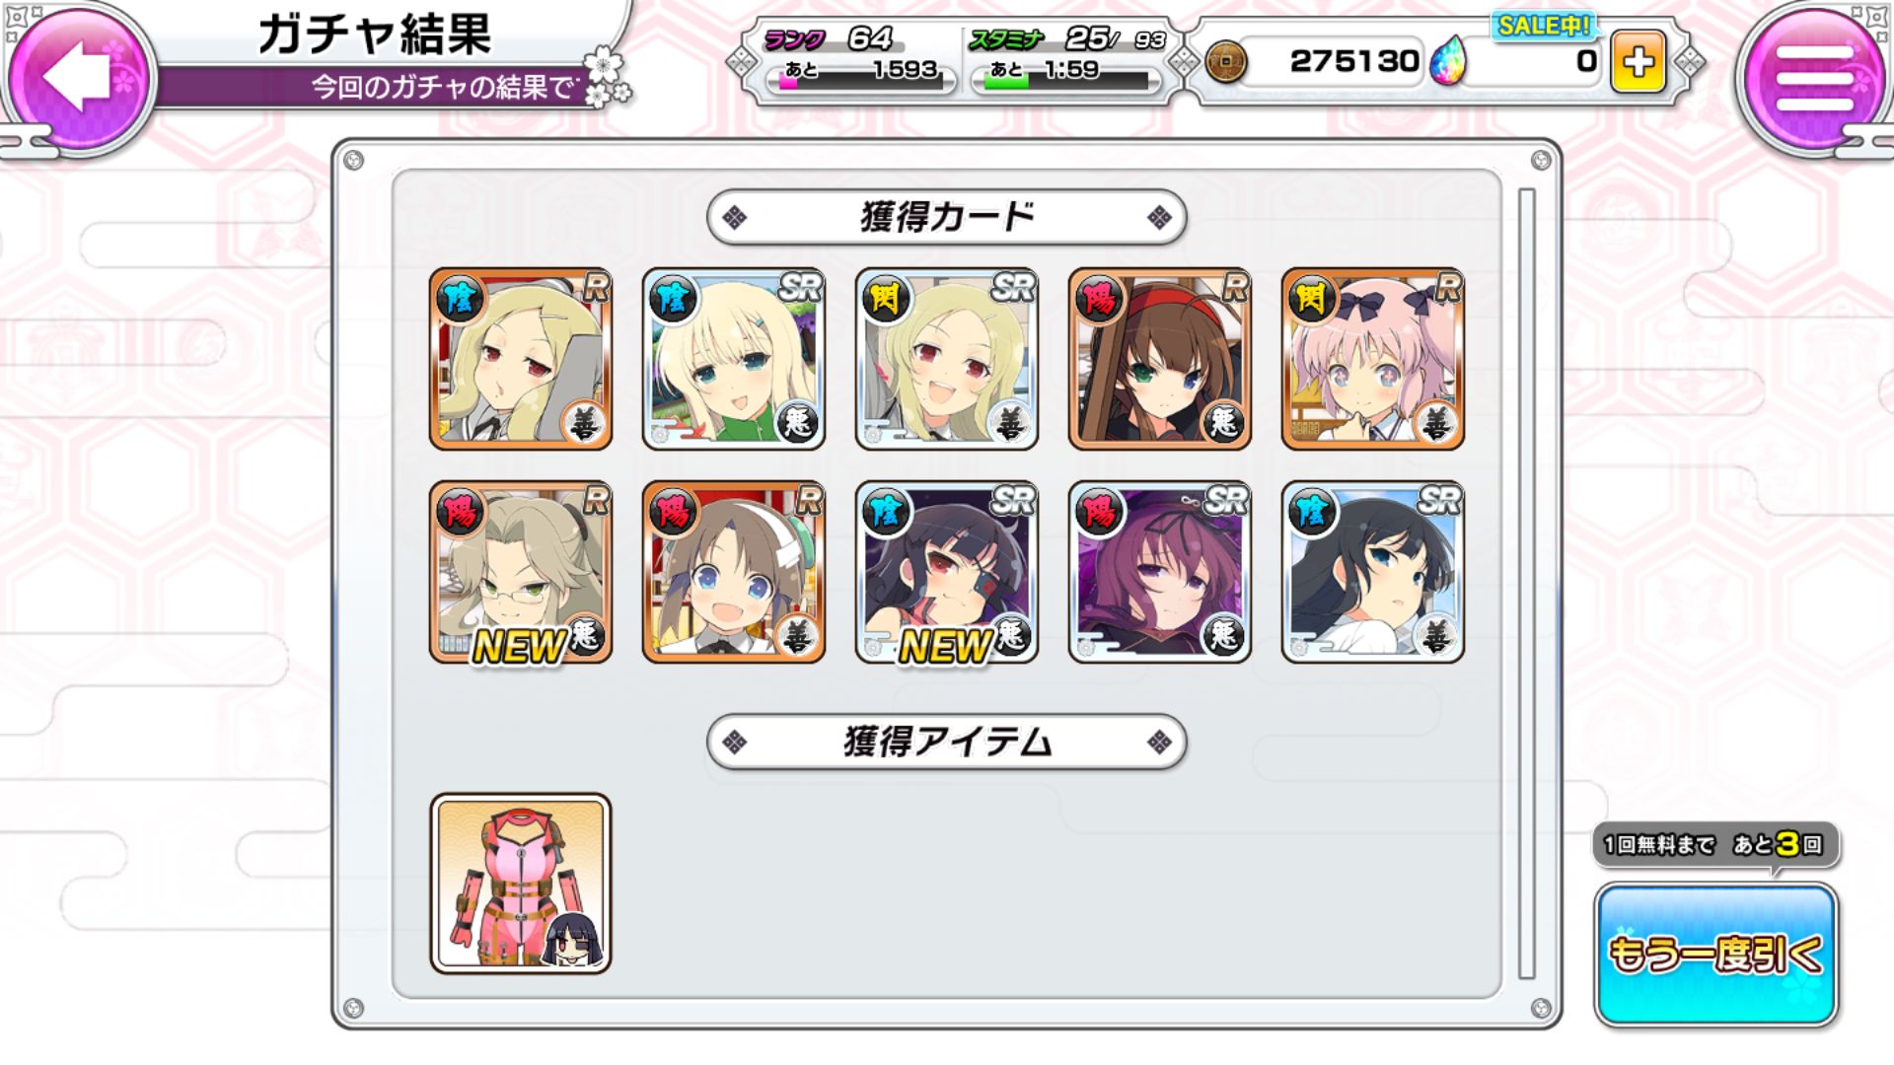
Task: Tap the 獲得カード section header
Action: click(x=947, y=217)
